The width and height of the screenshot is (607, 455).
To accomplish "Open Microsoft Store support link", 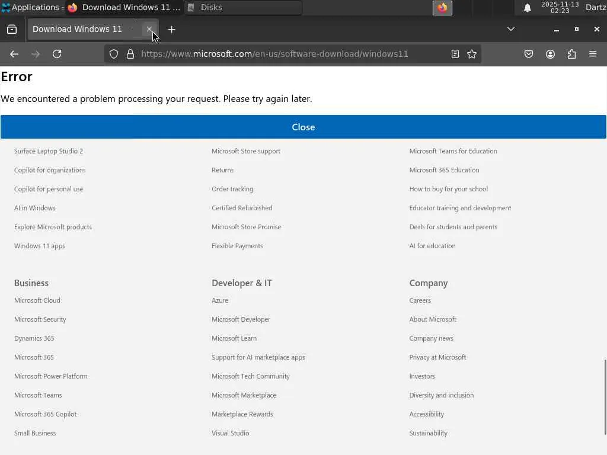I will pyautogui.click(x=246, y=151).
